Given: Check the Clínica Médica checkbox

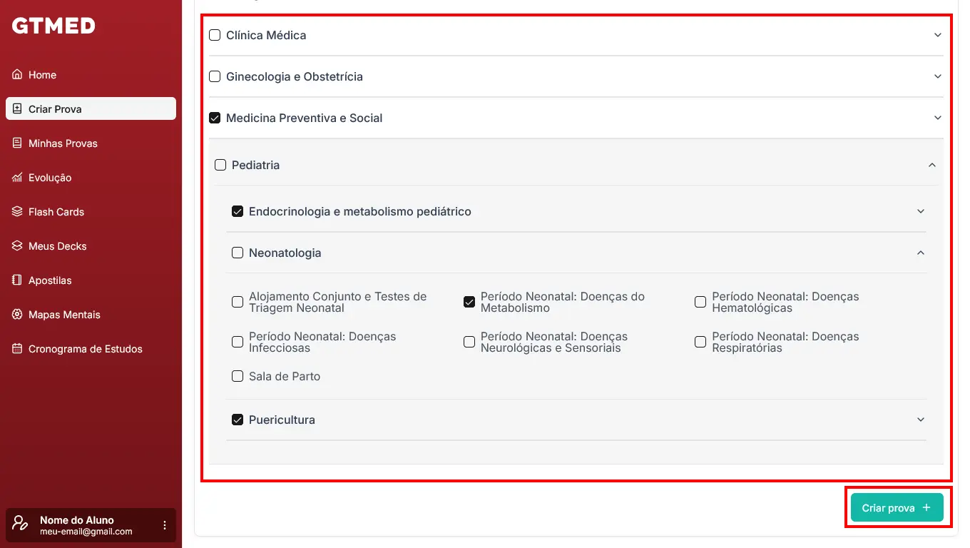Looking at the screenshot, I should click(215, 35).
